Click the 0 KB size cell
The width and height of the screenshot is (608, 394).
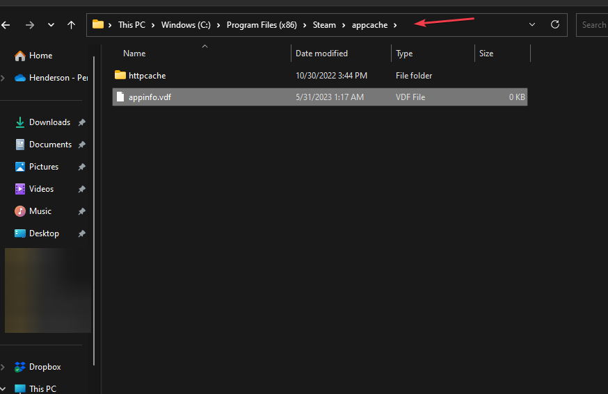517,97
